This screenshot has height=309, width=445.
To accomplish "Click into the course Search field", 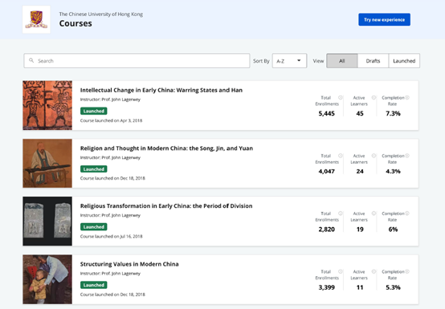I will pyautogui.click(x=137, y=61).
